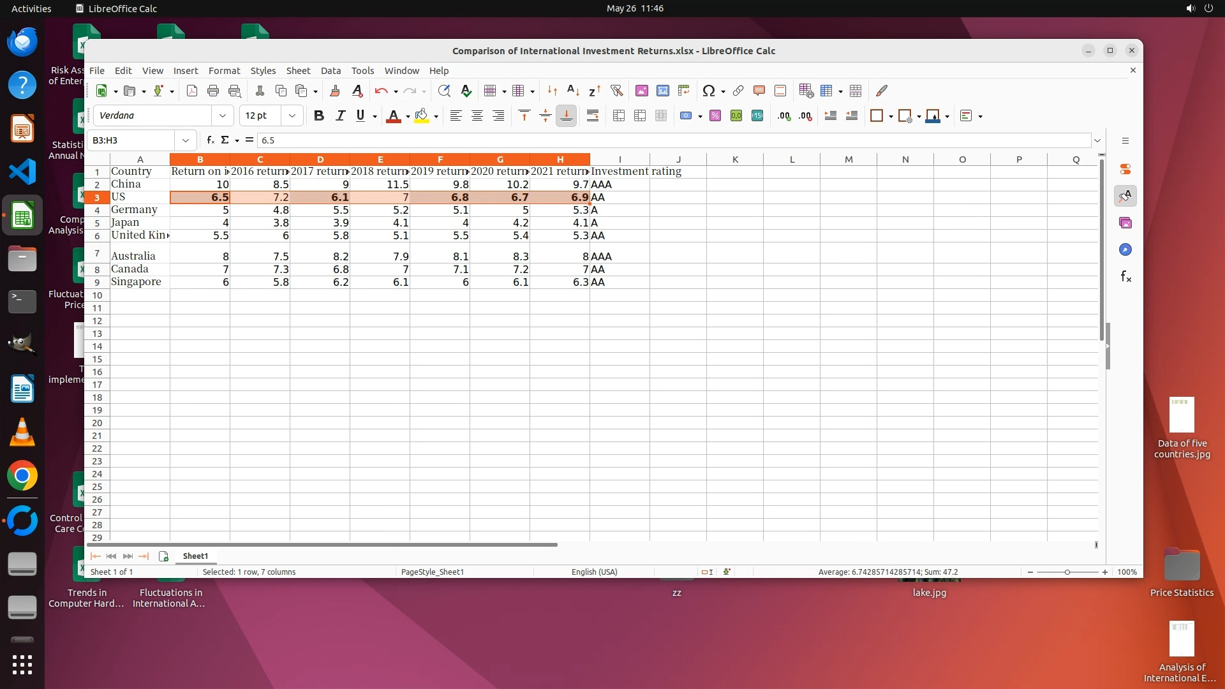Open the Function Wizard beside formula bar
The height and width of the screenshot is (689, 1225).
[210, 140]
